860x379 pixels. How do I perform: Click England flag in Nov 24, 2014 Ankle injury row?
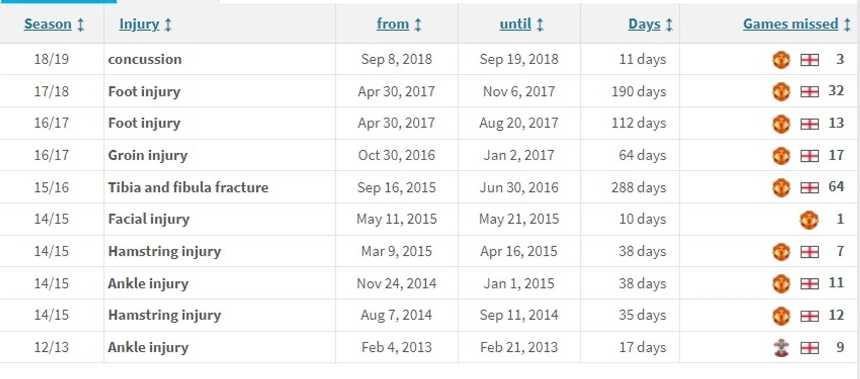click(809, 284)
